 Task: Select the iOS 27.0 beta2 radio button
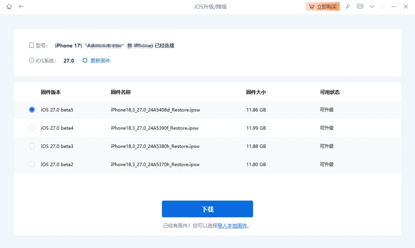click(x=32, y=164)
